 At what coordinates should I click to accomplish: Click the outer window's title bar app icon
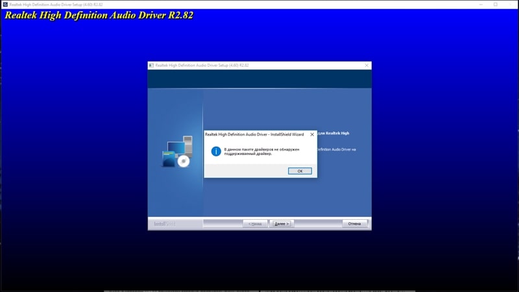(5, 5)
